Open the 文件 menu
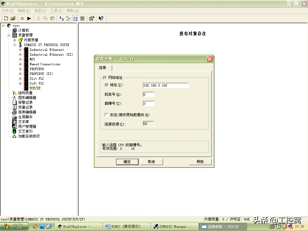308x231 pixels. tap(7, 11)
